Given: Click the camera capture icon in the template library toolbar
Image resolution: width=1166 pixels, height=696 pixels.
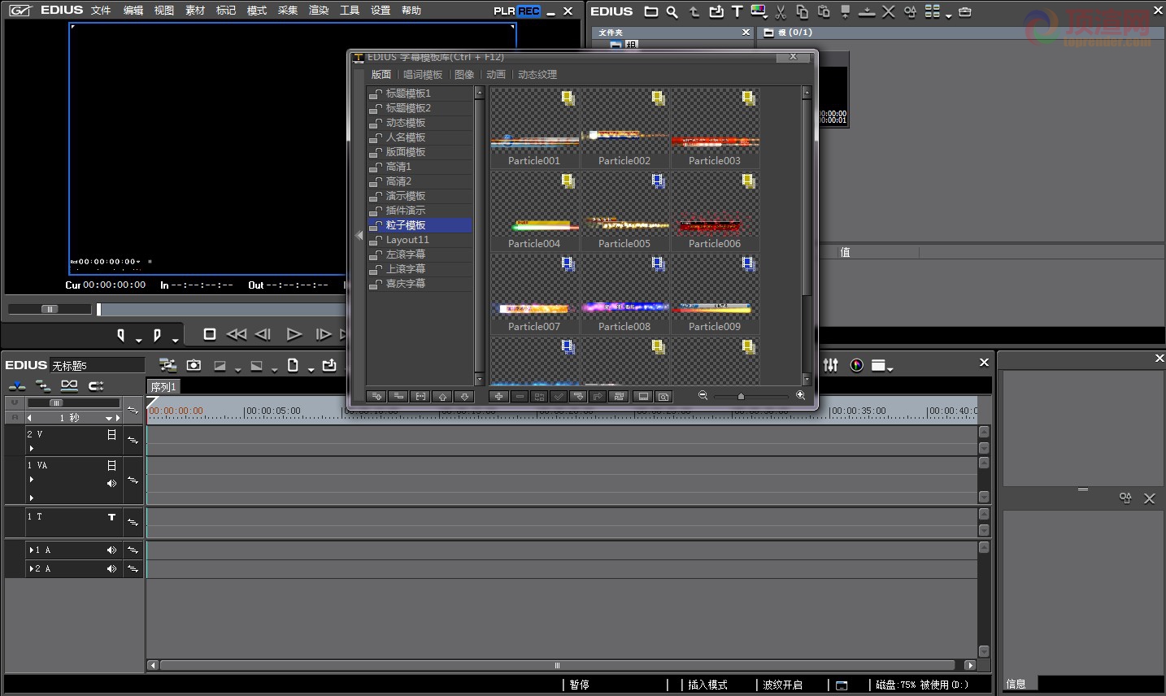Looking at the screenshot, I should click(663, 396).
